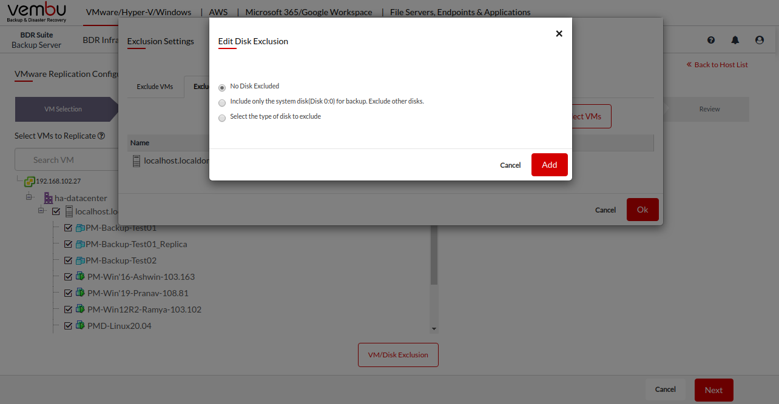Click the 192.168.102.27 host server icon

coord(29,181)
